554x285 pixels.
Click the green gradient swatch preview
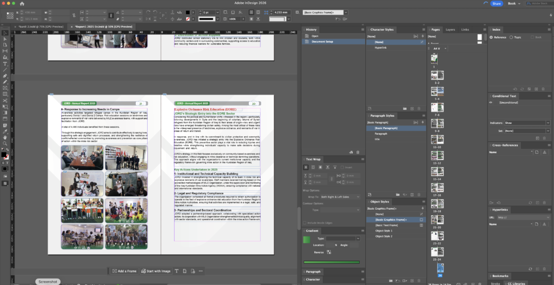coord(307,239)
